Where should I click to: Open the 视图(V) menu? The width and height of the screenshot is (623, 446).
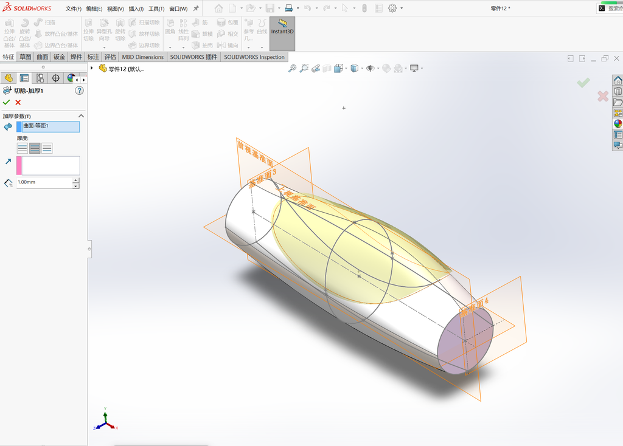point(115,9)
